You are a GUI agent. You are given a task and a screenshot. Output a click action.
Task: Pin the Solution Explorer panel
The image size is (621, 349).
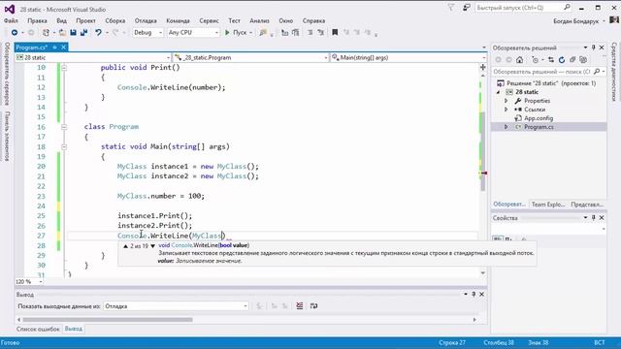593,48
